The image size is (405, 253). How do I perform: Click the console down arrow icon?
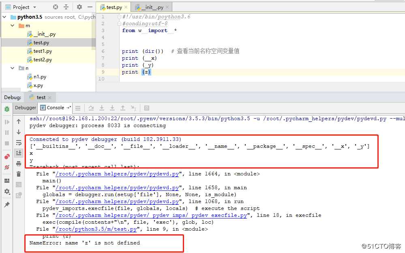coord(19,132)
